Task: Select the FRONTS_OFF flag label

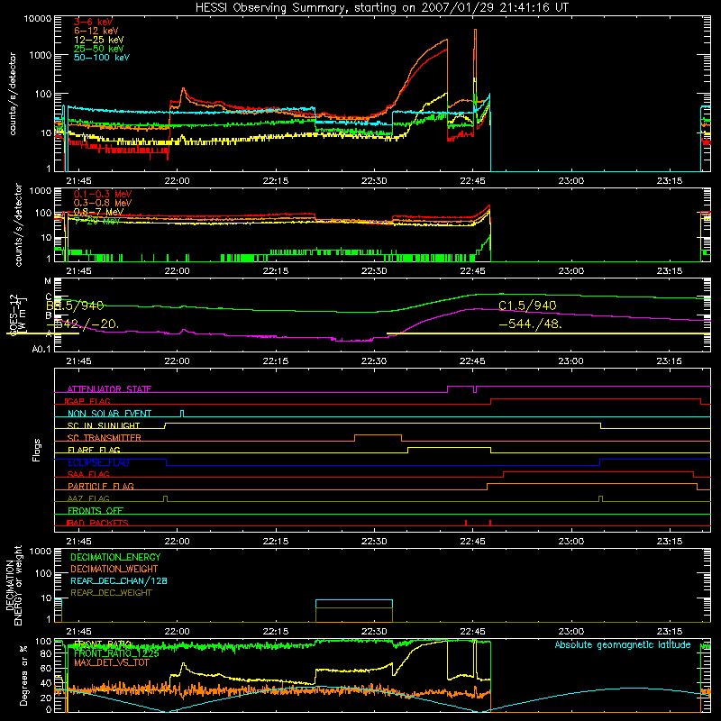Action: 95,510
